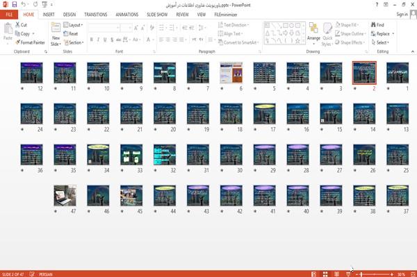Open the font size combo box
The image size is (417, 277).
(126, 28)
